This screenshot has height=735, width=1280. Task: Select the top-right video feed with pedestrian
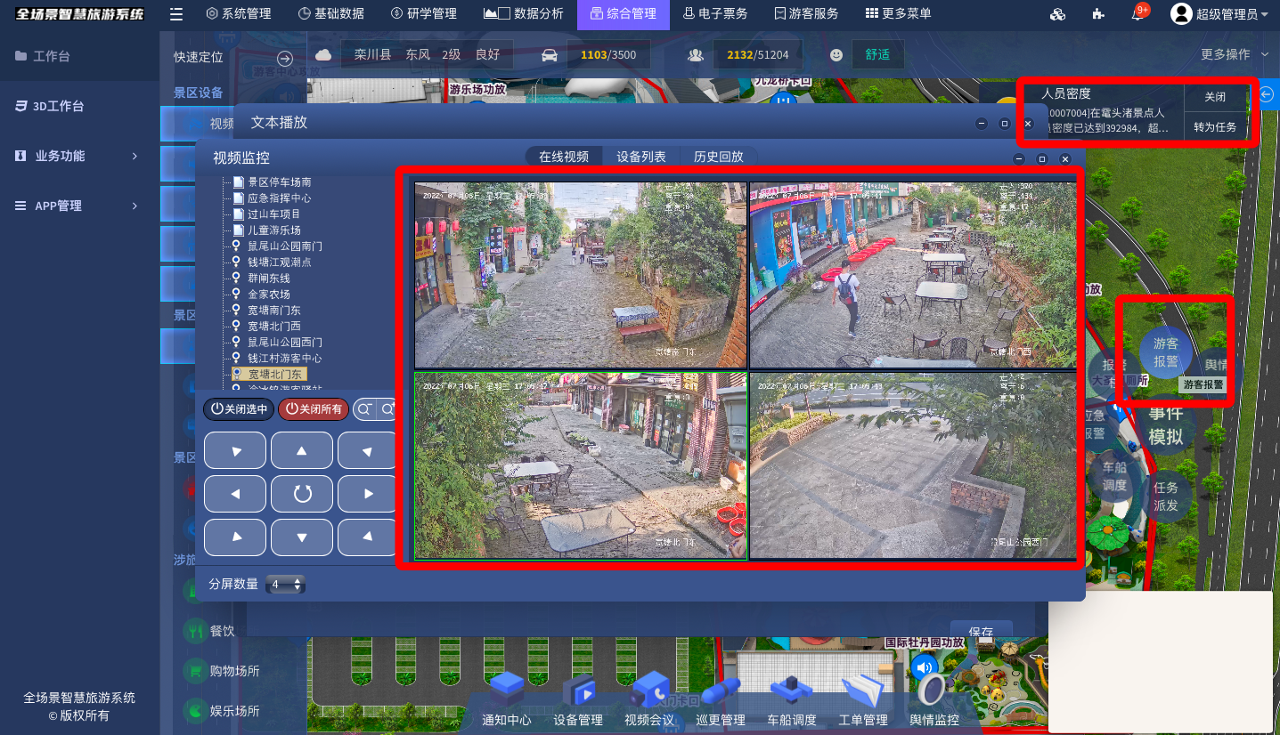click(x=913, y=275)
